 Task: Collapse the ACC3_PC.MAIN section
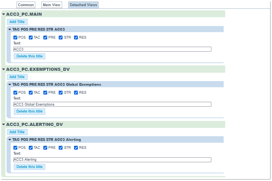pyautogui.click(x=4, y=14)
